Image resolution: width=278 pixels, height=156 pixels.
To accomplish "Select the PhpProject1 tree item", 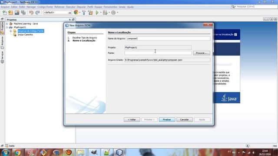I will [x=20, y=27].
